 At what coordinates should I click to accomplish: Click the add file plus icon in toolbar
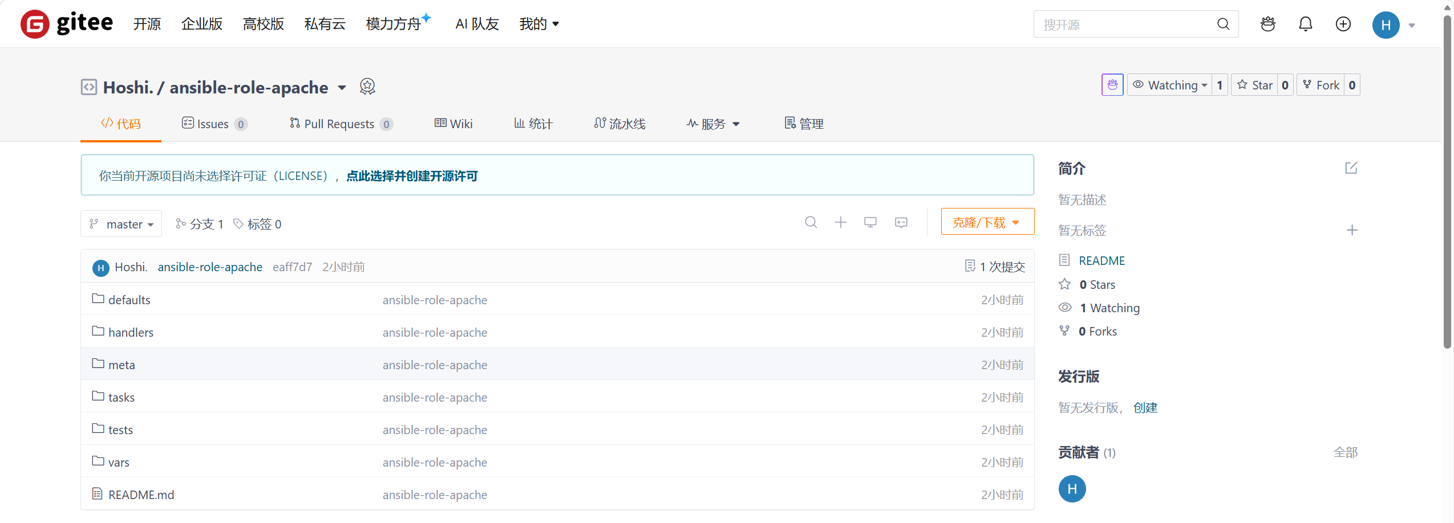pos(840,222)
